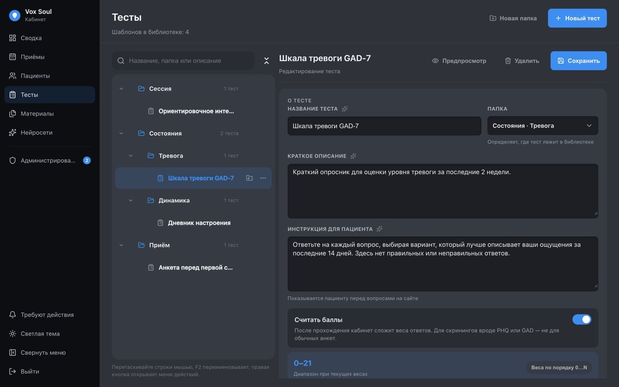Edit the Название теста input field
This screenshot has height=387, width=619.
(384, 126)
